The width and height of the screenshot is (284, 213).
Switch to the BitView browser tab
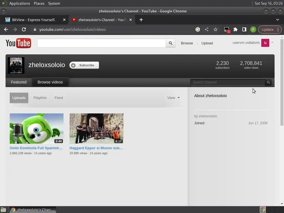[34, 20]
